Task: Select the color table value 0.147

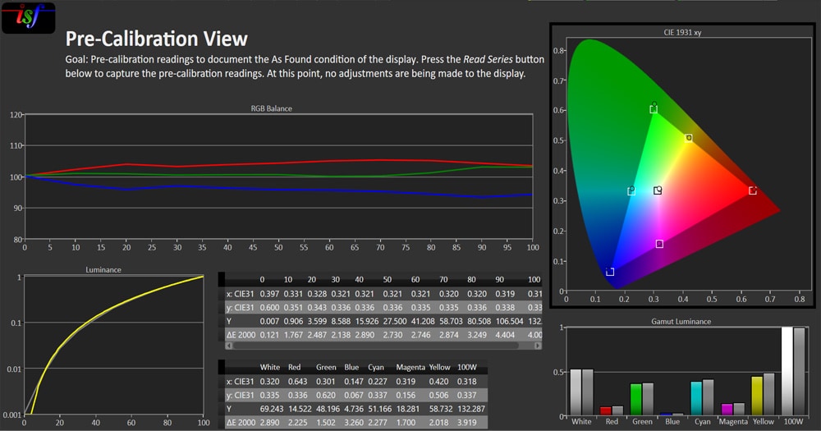Action: [354, 381]
